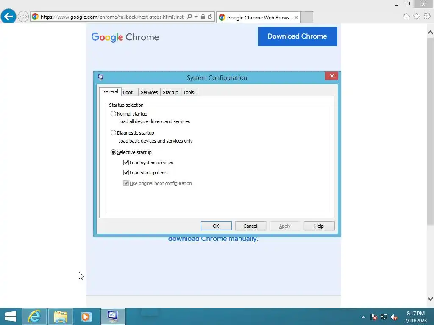This screenshot has width=434, height=325.
Task: Click the browser forward arrow button
Action: tap(23, 17)
